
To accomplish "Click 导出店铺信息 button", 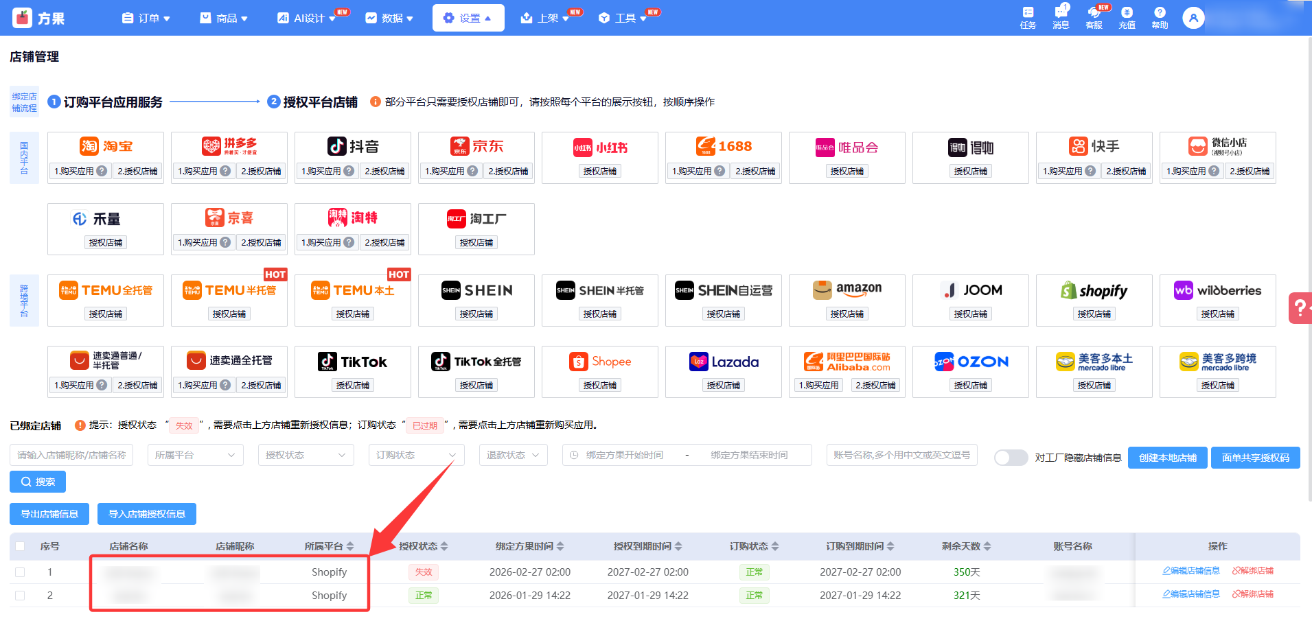I will pyautogui.click(x=49, y=514).
